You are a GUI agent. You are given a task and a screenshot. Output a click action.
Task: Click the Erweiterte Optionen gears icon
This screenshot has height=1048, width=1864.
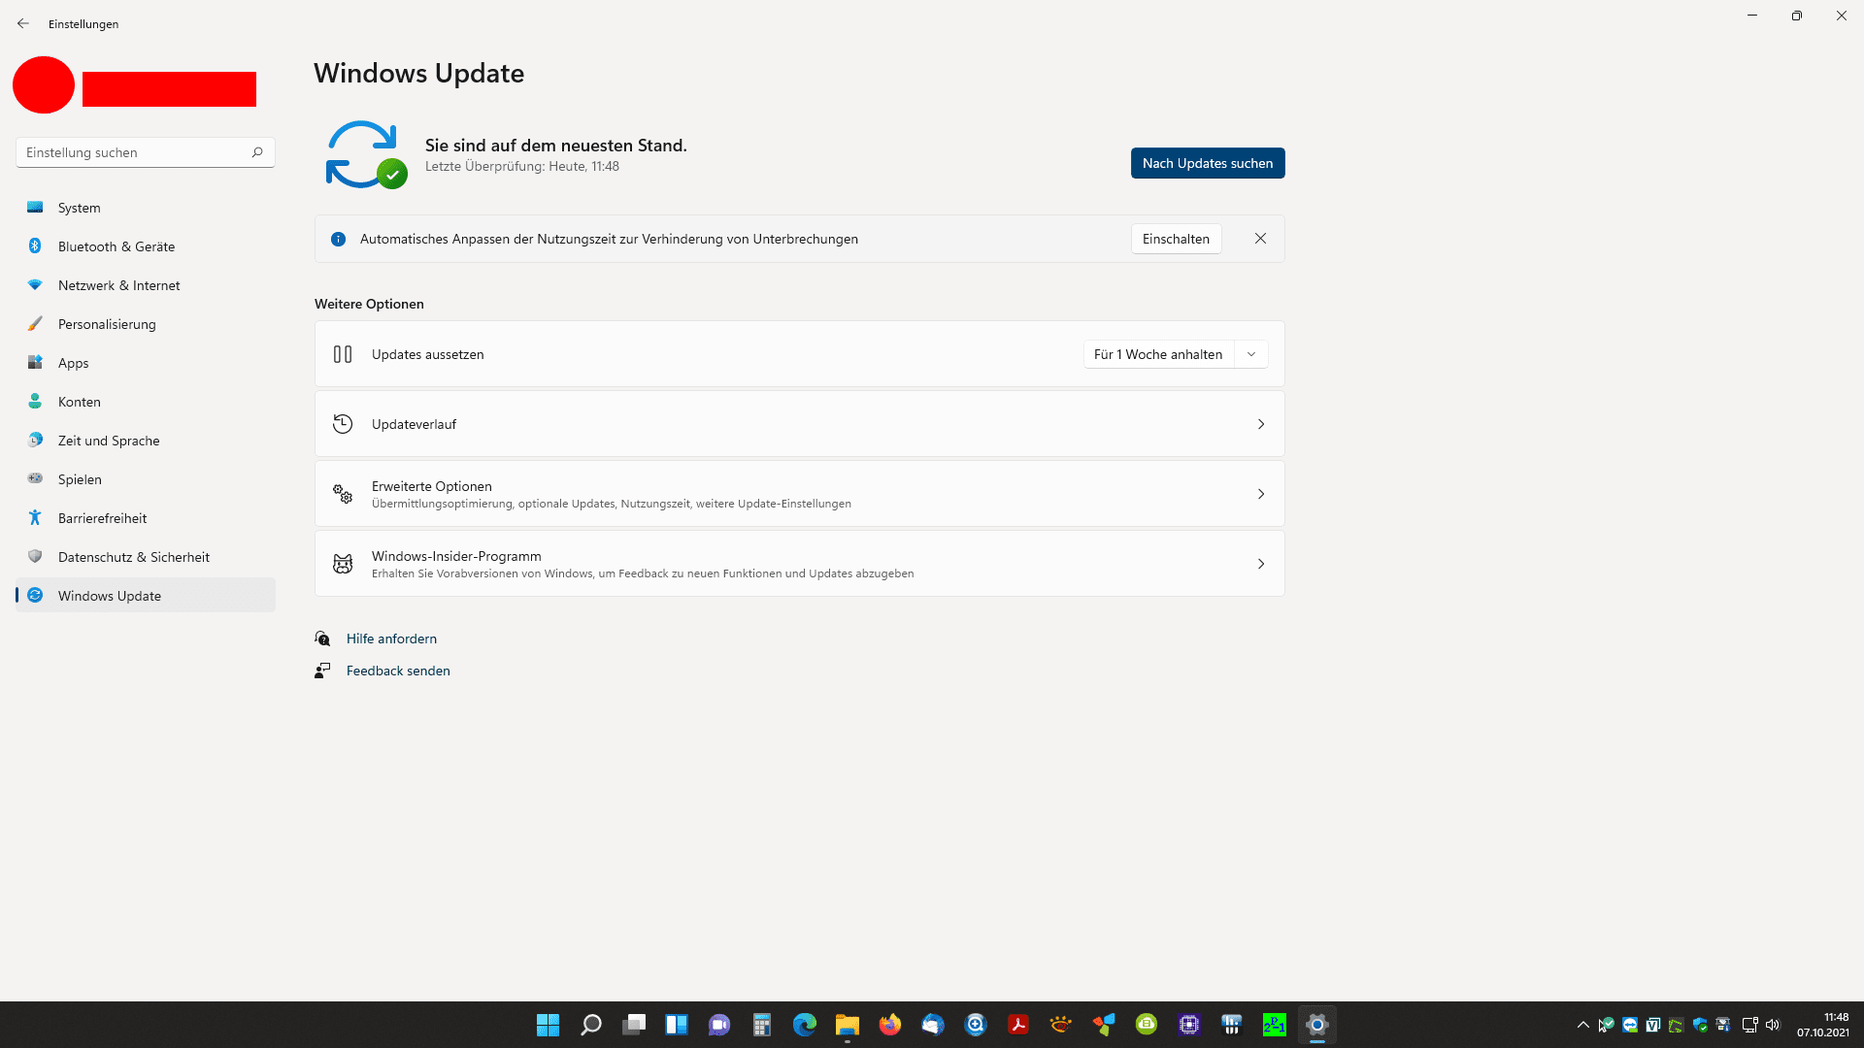[x=343, y=494]
